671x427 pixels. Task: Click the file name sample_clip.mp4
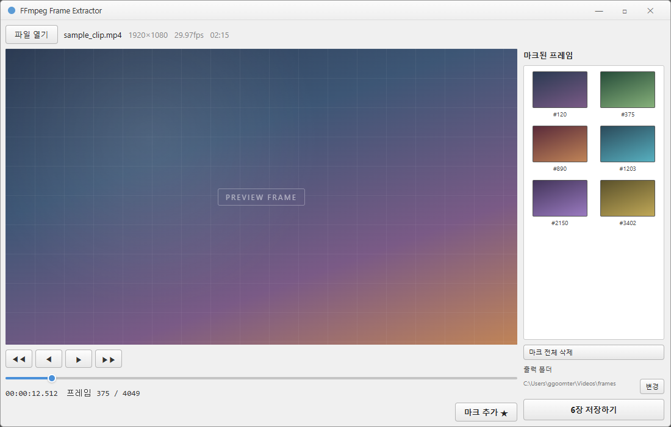click(93, 35)
